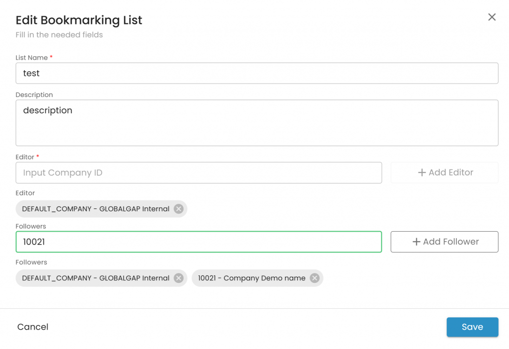509x349 pixels.
Task: Click the Description field label
Action: (x=34, y=94)
